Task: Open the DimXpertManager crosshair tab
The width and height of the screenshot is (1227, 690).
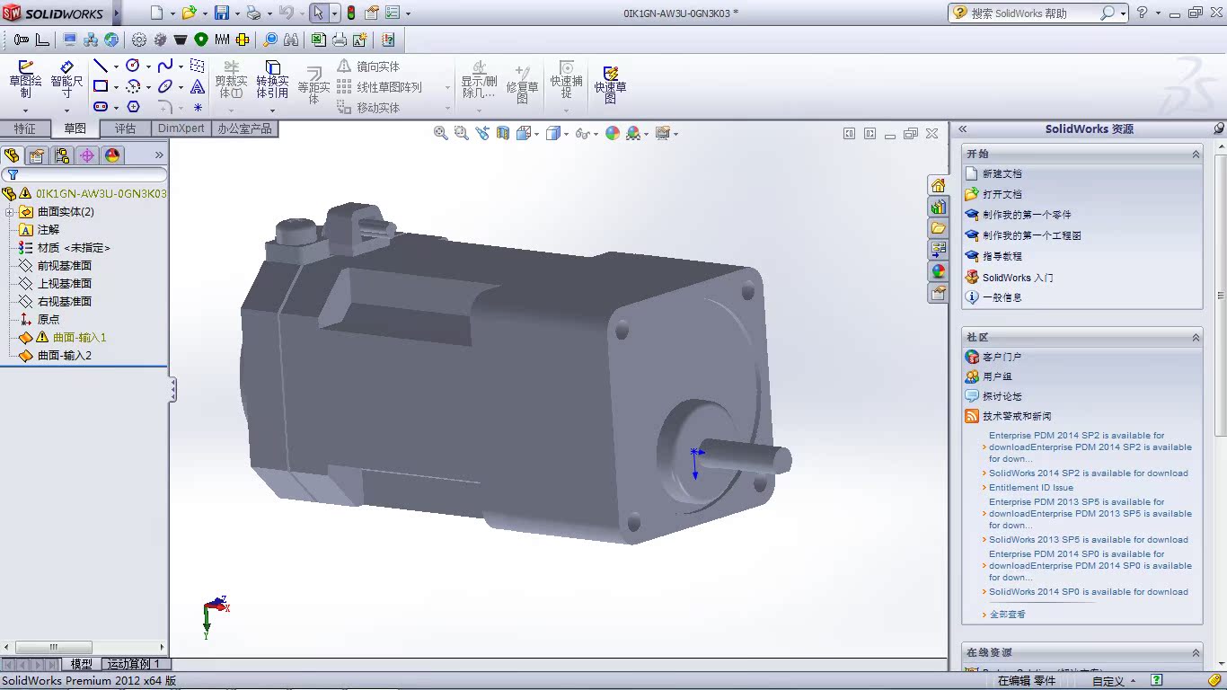Action: pos(87,155)
